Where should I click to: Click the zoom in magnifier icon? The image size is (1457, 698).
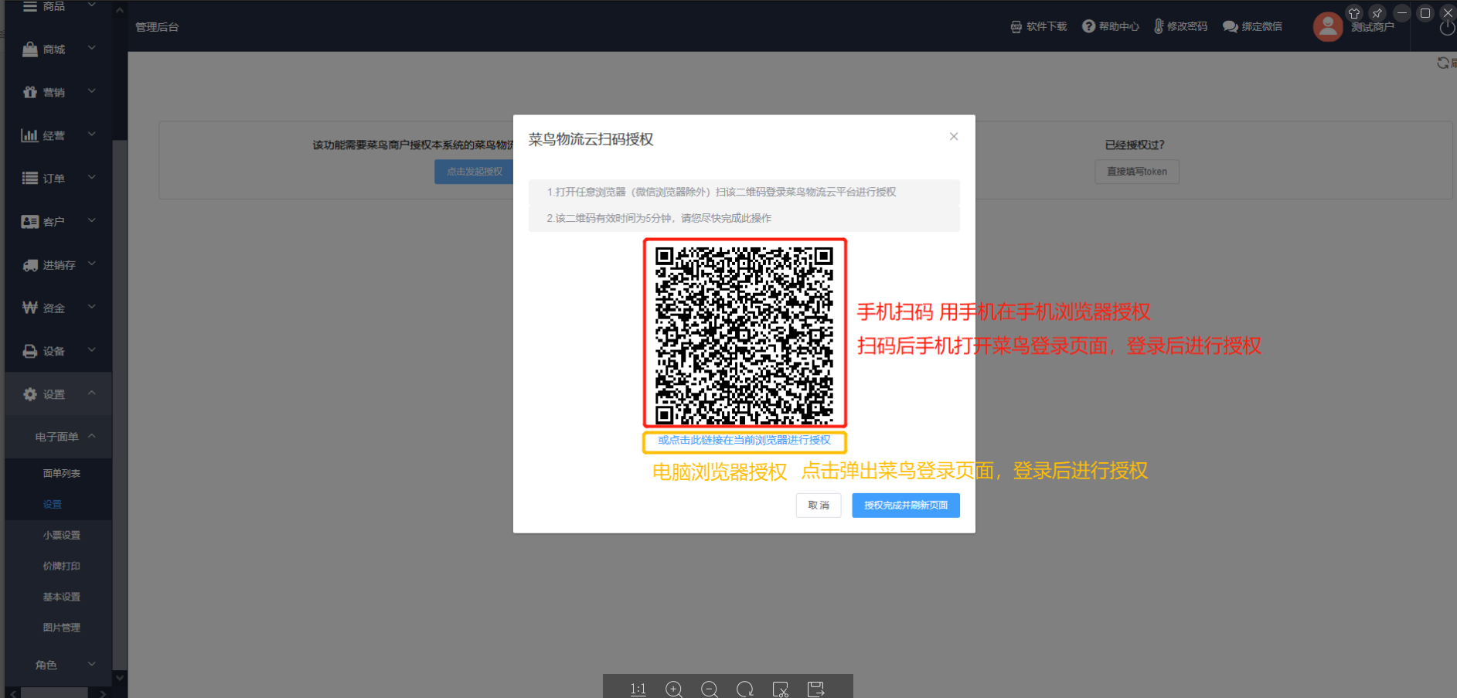[x=674, y=689]
